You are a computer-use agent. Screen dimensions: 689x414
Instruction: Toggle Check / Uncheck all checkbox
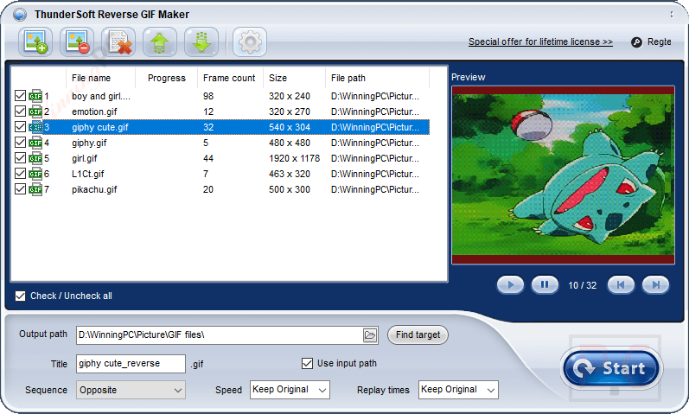(20, 296)
